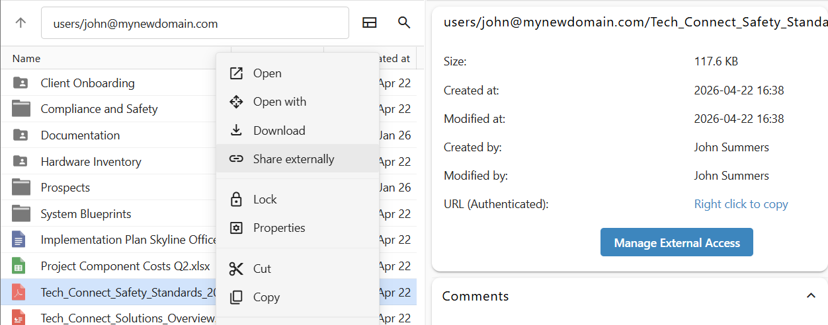Screen dimensions: 828x325
Task: Click the Tech_Connect_Solutions_Overview presentation icon
Action: point(19,318)
